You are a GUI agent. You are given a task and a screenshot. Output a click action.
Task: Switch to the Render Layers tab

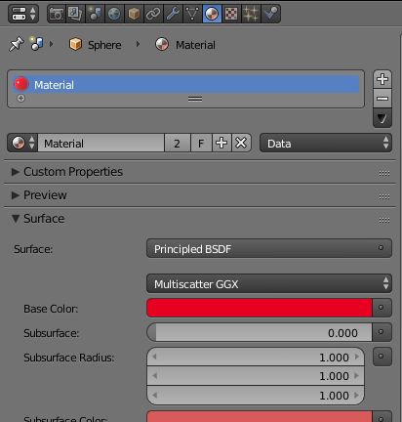tap(75, 14)
